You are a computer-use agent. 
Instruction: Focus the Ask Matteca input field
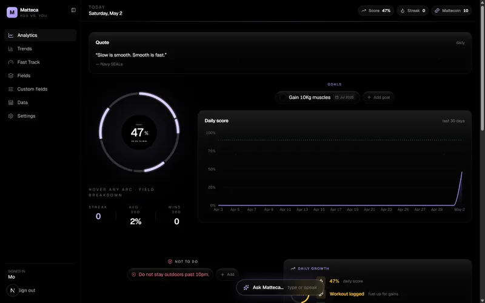280,287
